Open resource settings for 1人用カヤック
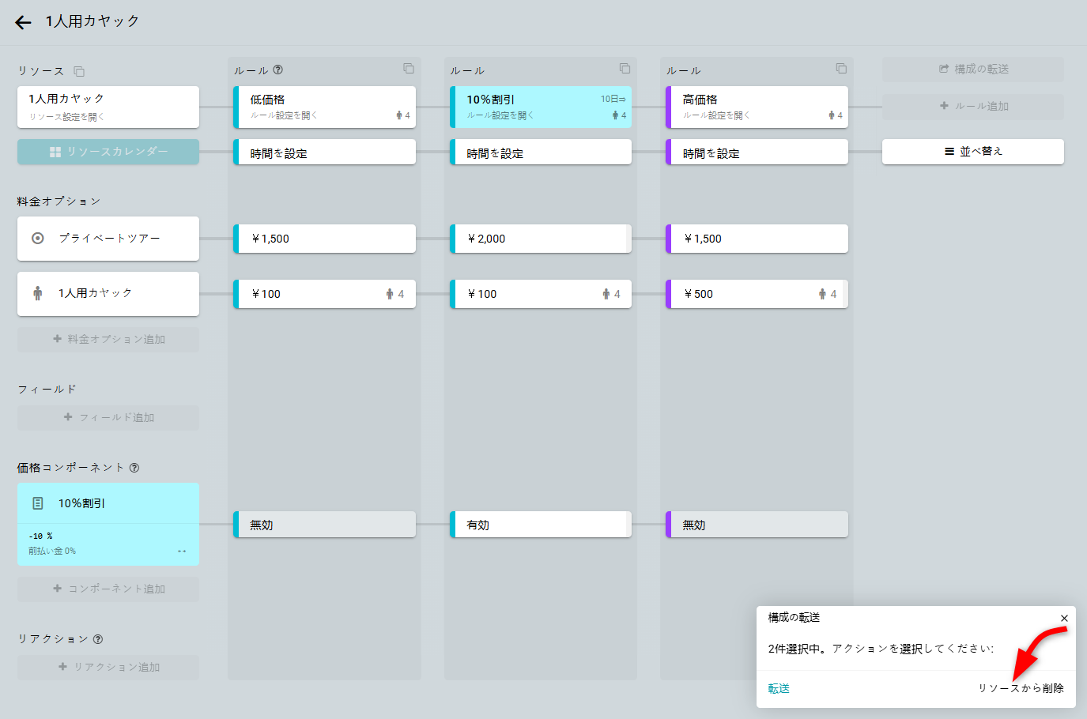Viewport: 1087px width, 719px height. 66,117
